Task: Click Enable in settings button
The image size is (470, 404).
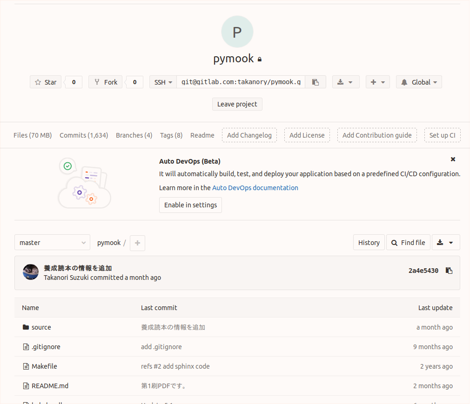Action: tap(190, 205)
